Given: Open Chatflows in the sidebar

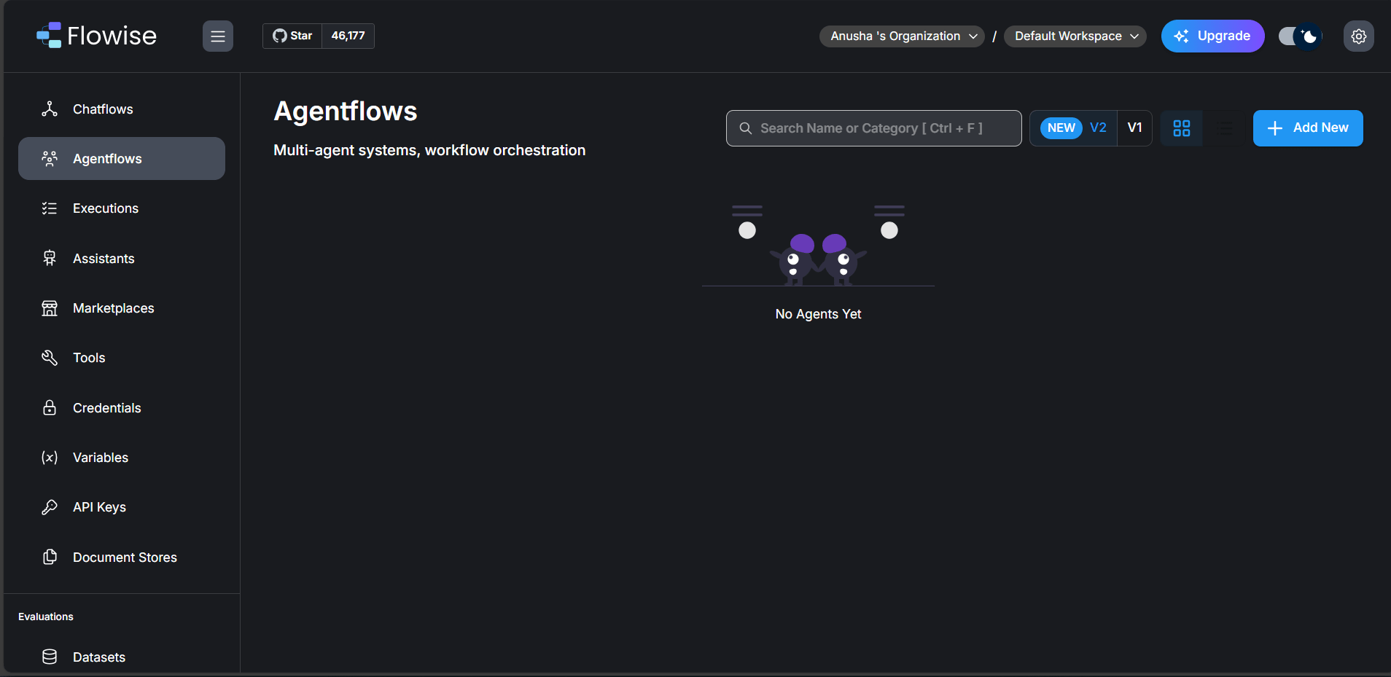Looking at the screenshot, I should pos(103,109).
